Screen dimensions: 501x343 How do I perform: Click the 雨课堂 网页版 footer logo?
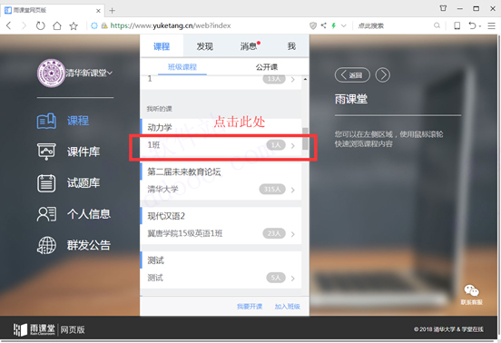pyautogui.click(x=49, y=329)
